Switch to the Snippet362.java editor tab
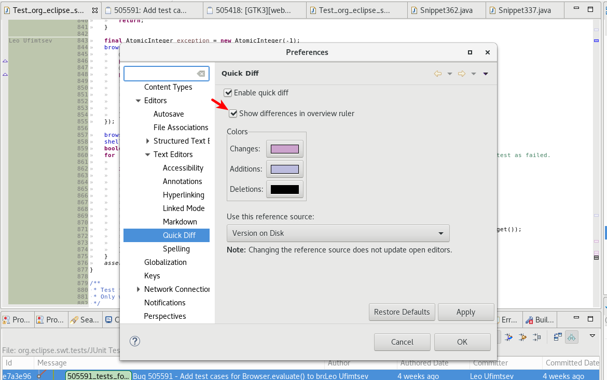 (x=446, y=10)
